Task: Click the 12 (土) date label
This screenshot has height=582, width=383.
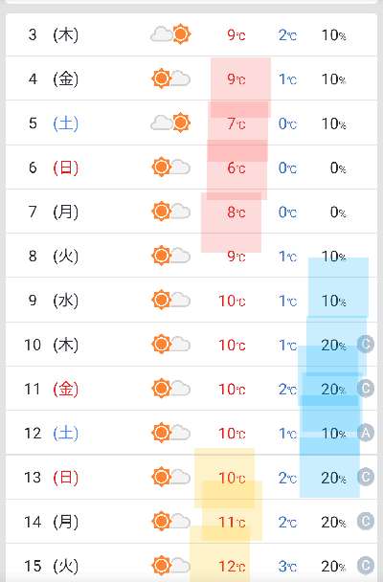Action: [51, 433]
